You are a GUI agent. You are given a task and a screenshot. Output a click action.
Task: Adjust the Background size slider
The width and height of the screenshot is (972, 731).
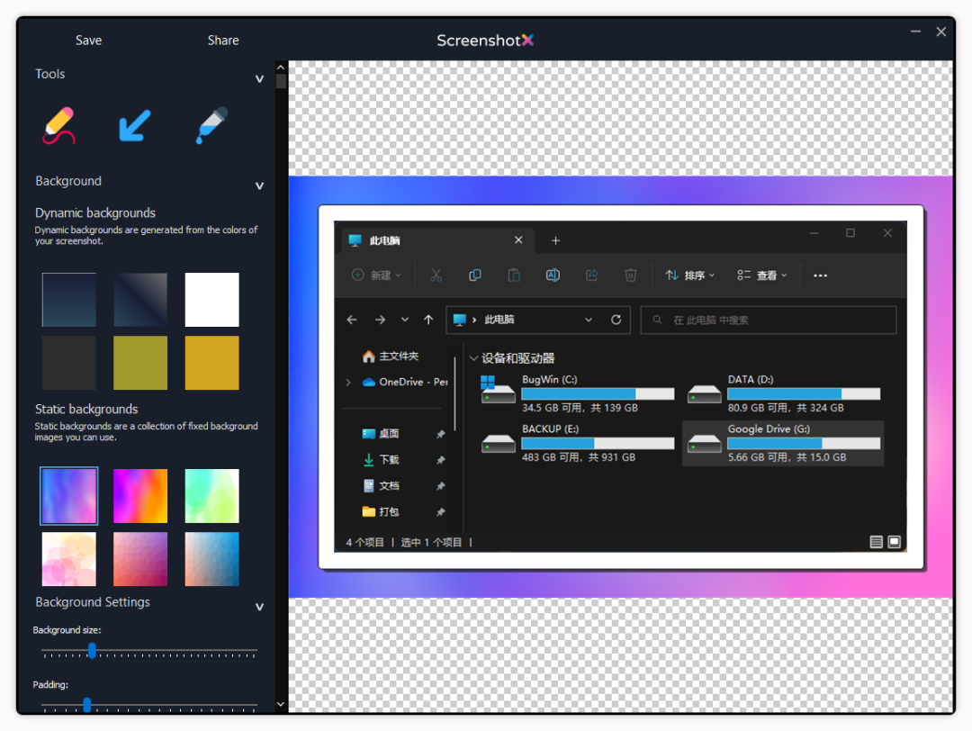point(92,650)
